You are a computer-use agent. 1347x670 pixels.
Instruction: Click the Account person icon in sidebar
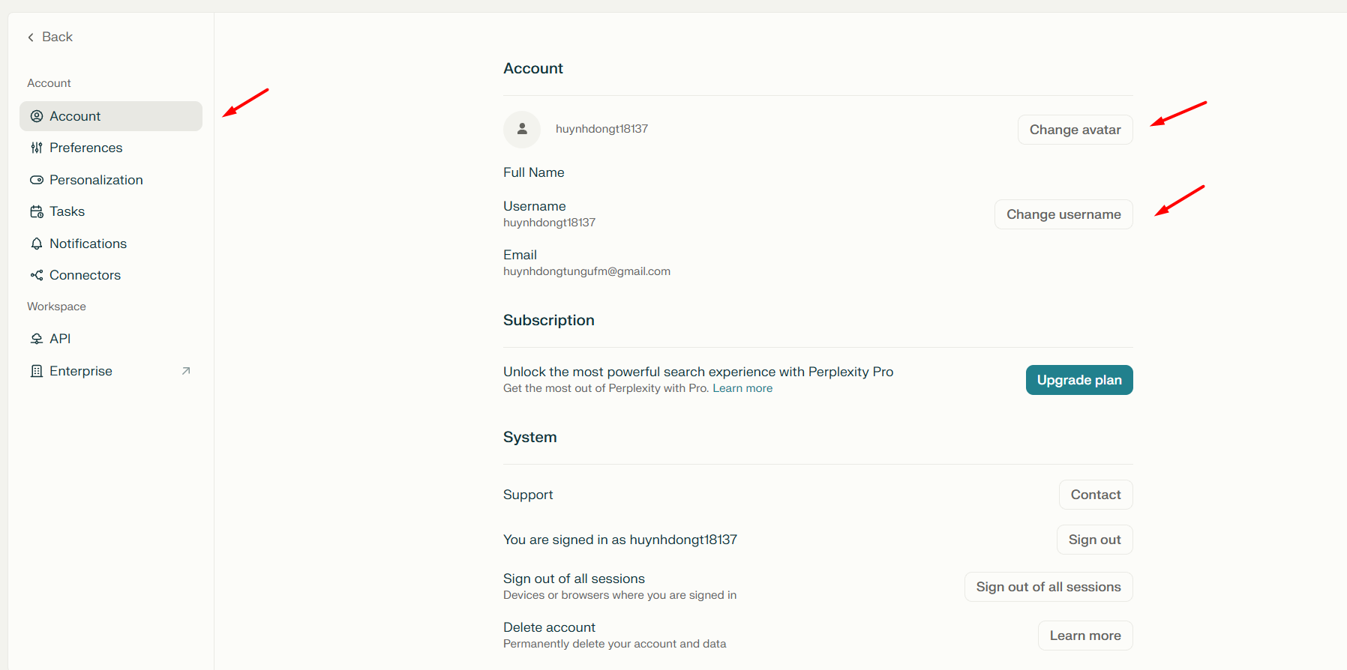36,116
